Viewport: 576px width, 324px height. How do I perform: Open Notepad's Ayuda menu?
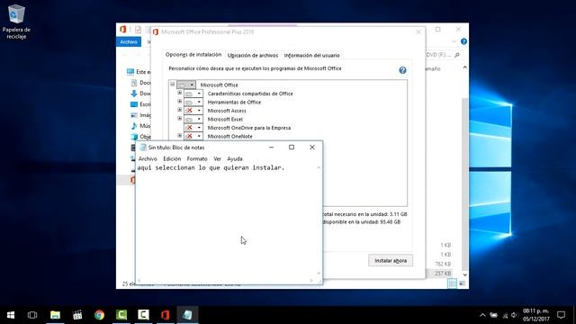235,158
